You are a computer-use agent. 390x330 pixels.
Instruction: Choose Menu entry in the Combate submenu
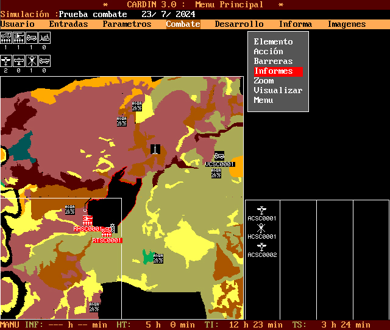[x=263, y=100]
